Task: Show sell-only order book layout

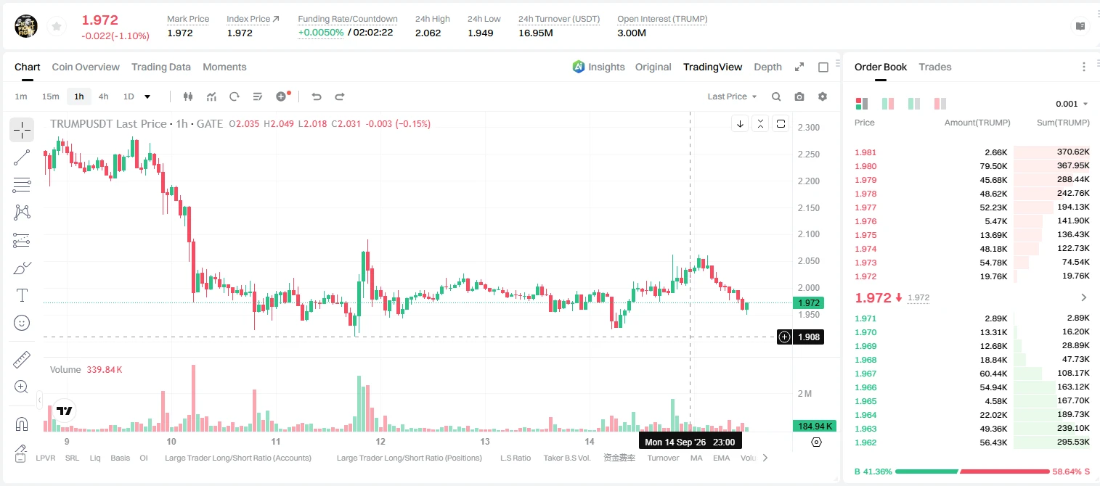Action: coord(940,104)
